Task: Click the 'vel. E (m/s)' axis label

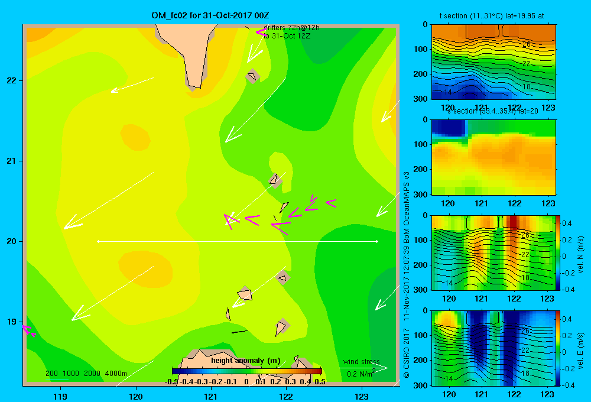Action: (580, 351)
